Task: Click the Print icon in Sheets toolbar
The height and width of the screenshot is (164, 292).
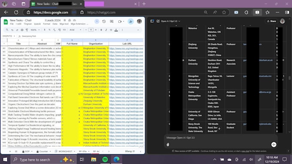Action: click(x=22, y=30)
